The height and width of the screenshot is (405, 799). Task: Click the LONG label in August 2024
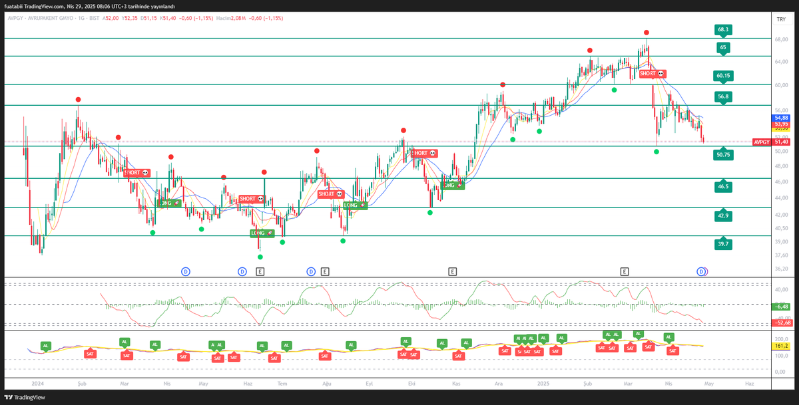(355, 205)
